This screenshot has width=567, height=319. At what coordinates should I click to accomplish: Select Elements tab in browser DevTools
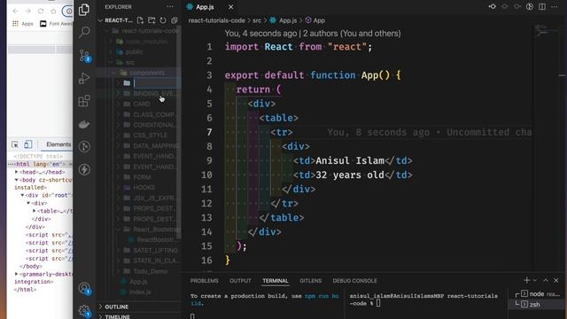point(58,144)
